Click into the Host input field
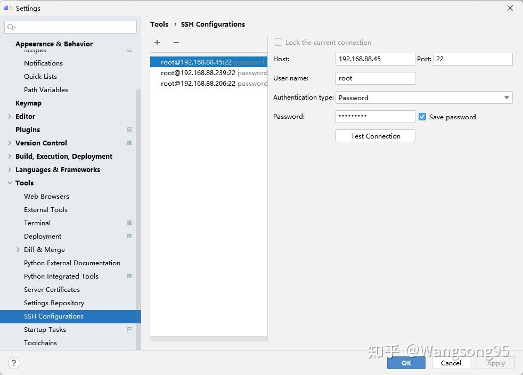Screen dimensions: 523x375 tap(375, 59)
